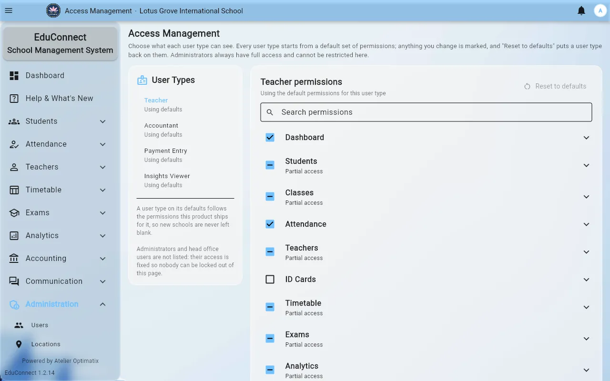Select the Accountant user type
Image resolution: width=610 pixels, height=381 pixels.
click(x=185, y=130)
